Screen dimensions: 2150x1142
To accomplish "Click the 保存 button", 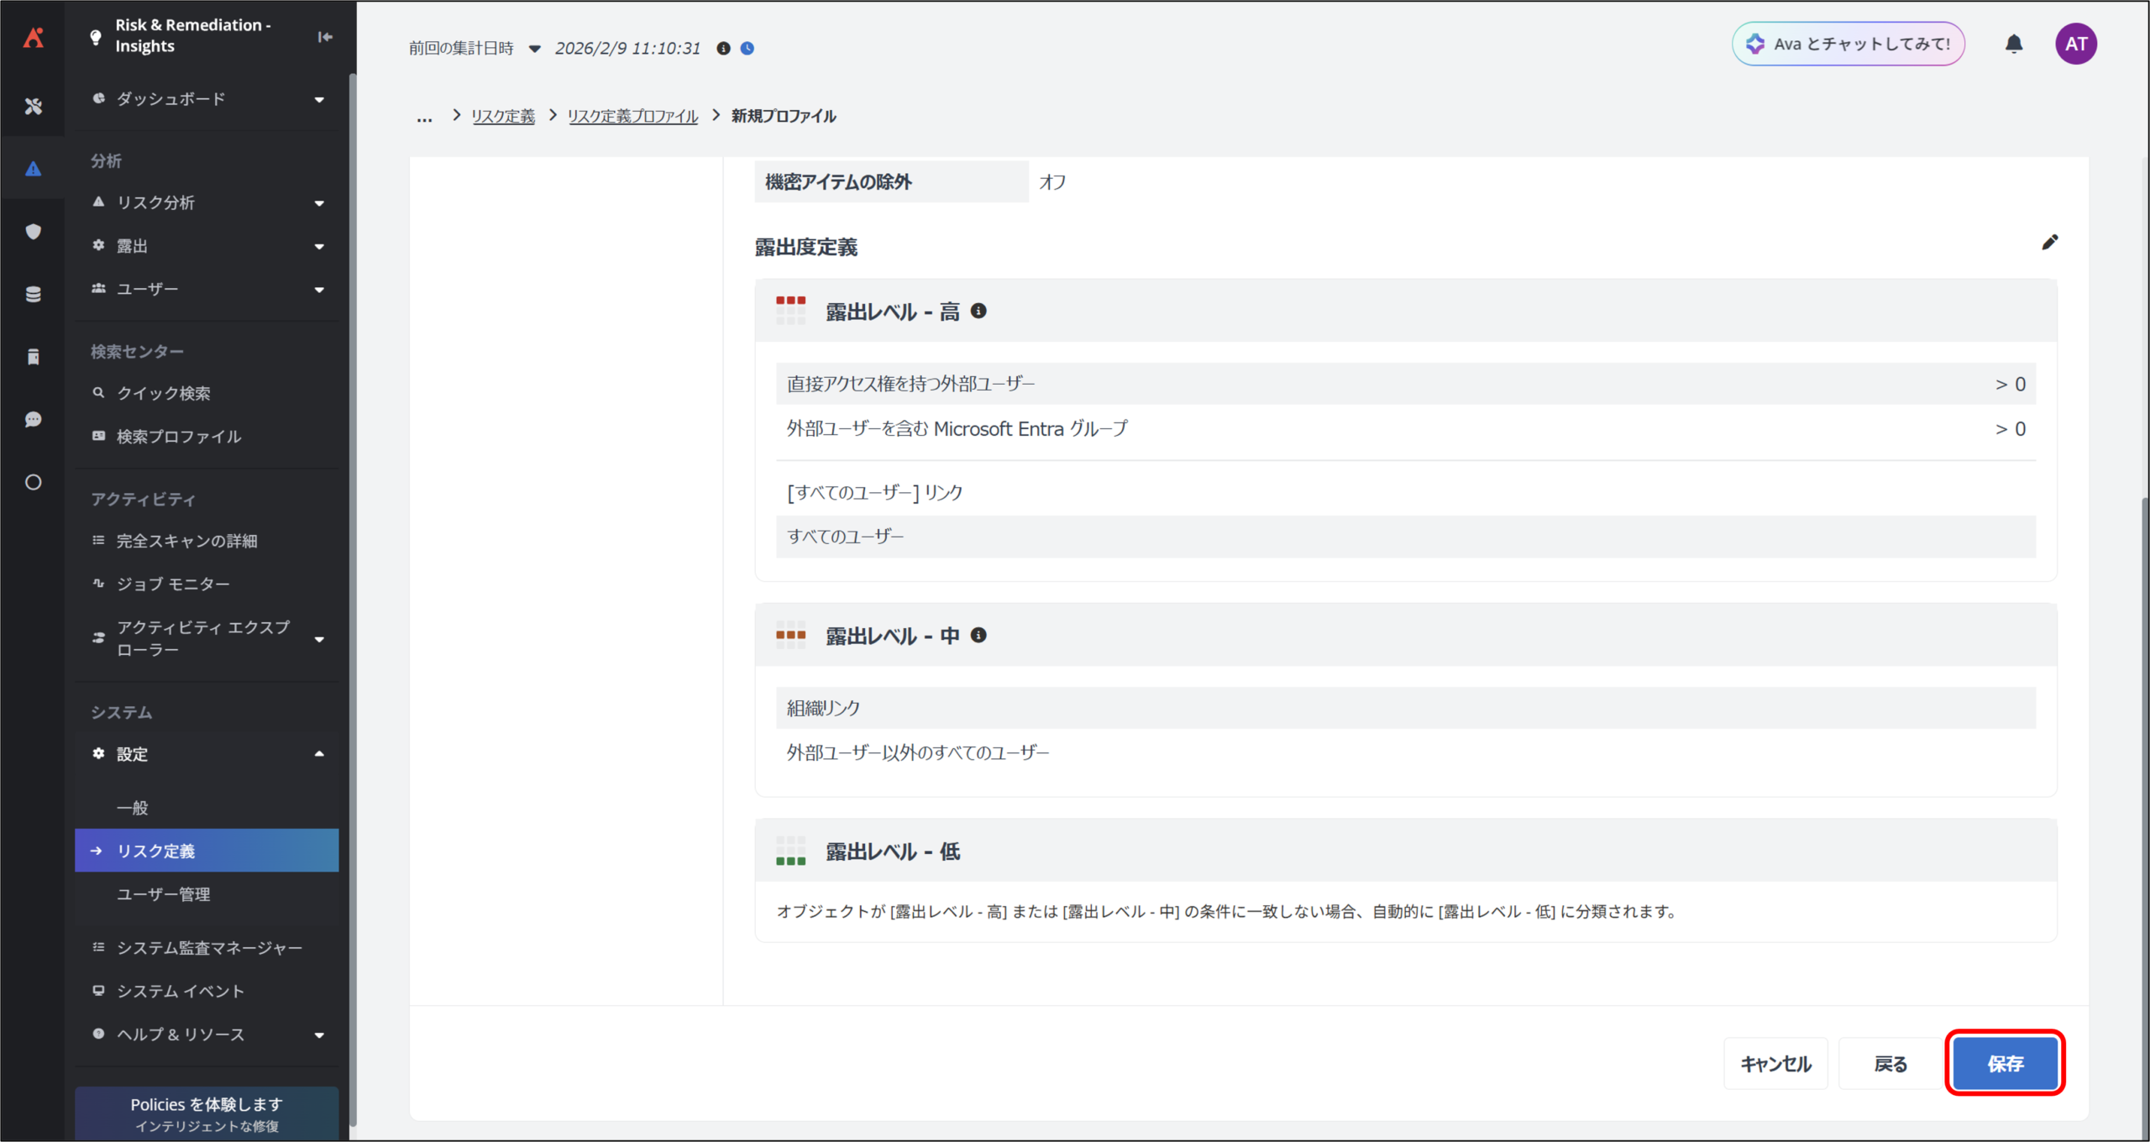I will (x=2005, y=1064).
